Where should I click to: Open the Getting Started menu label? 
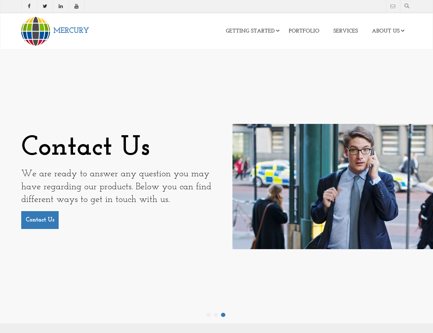[250, 31]
